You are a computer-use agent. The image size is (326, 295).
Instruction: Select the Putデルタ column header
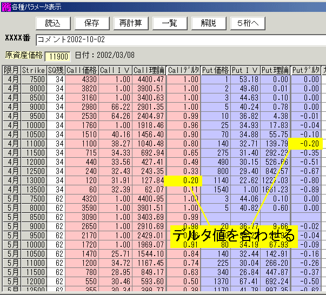tap(306, 70)
